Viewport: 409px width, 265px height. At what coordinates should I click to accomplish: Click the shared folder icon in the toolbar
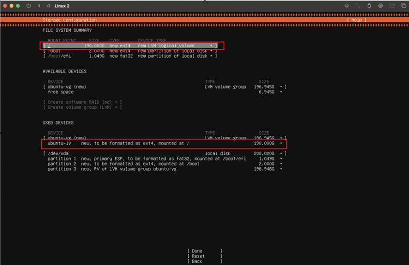click(x=392, y=6)
